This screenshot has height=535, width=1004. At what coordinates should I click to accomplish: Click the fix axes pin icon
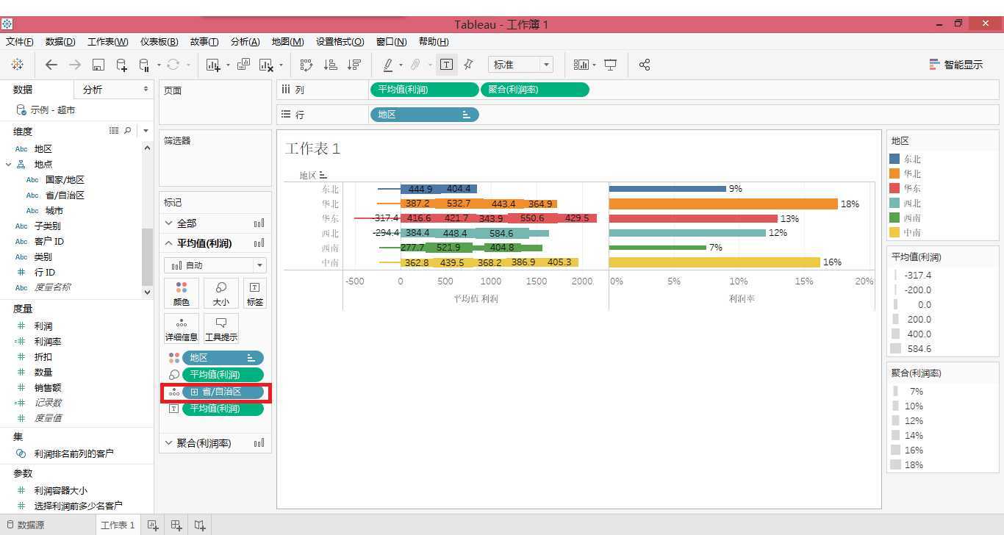pos(468,65)
